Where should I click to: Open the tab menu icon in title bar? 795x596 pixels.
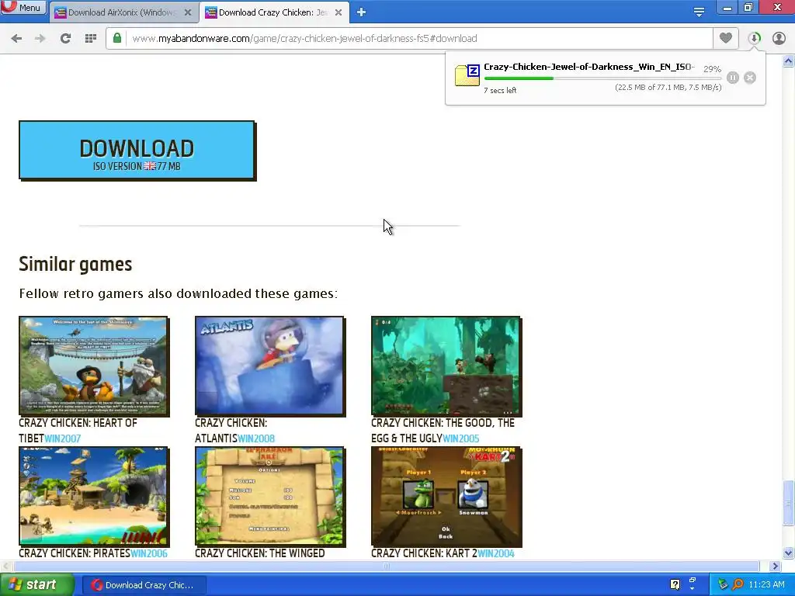click(x=699, y=12)
